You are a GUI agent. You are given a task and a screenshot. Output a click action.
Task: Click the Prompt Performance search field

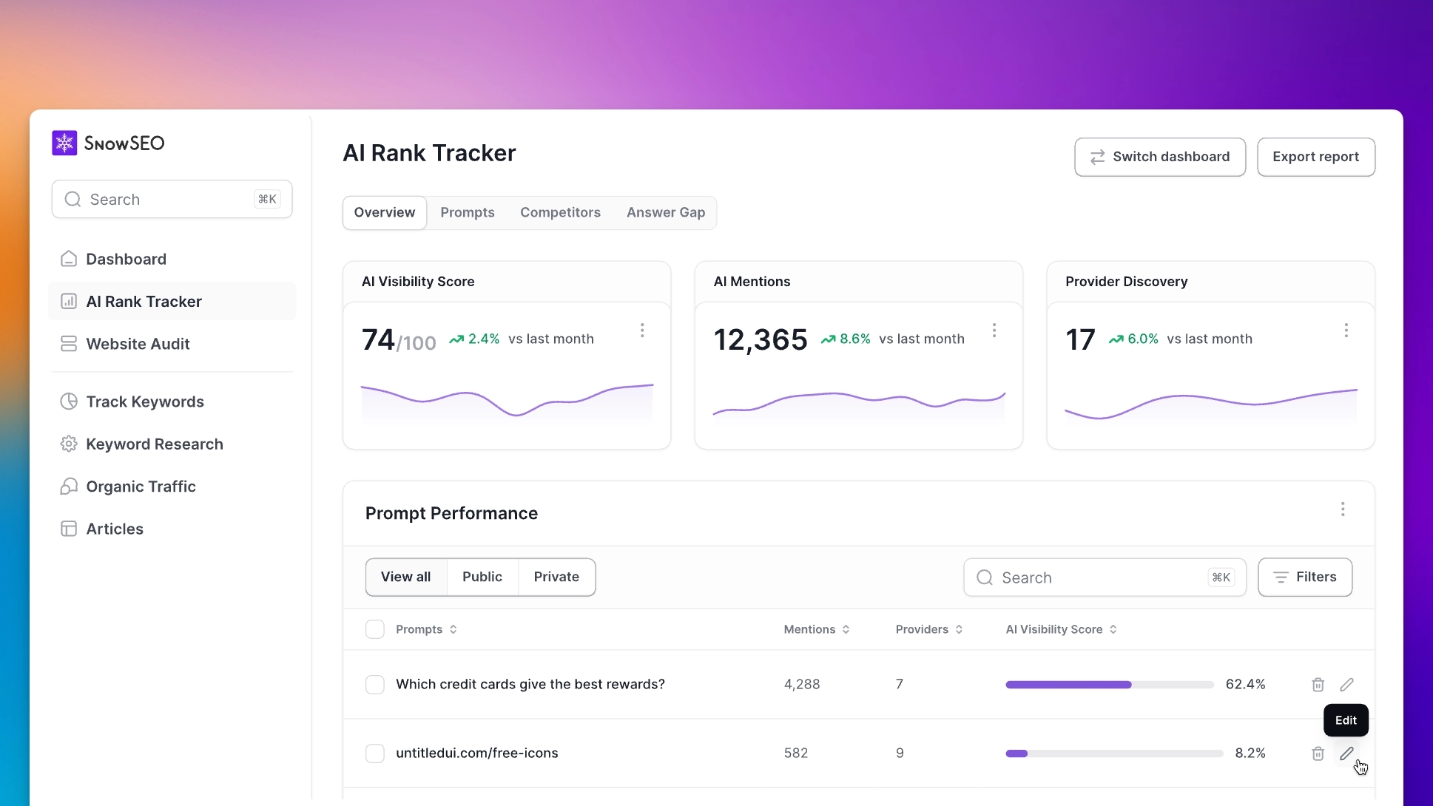pyautogui.click(x=1088, y=578)
